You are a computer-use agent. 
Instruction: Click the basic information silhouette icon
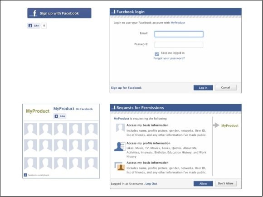click(x=120, y=128)
